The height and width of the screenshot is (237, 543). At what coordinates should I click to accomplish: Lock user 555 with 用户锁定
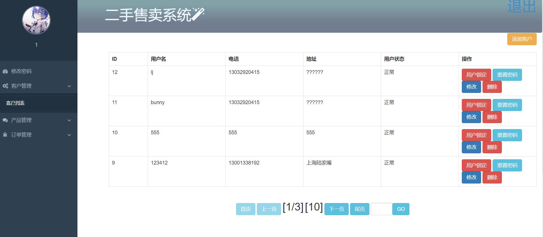(x=476, y=135)
